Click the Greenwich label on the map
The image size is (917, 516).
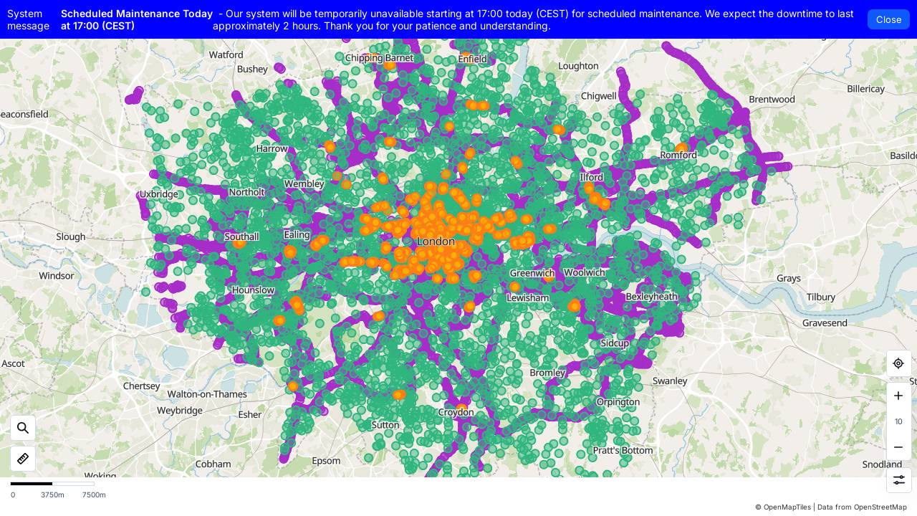pyautogui.click(x=532, y=273)
